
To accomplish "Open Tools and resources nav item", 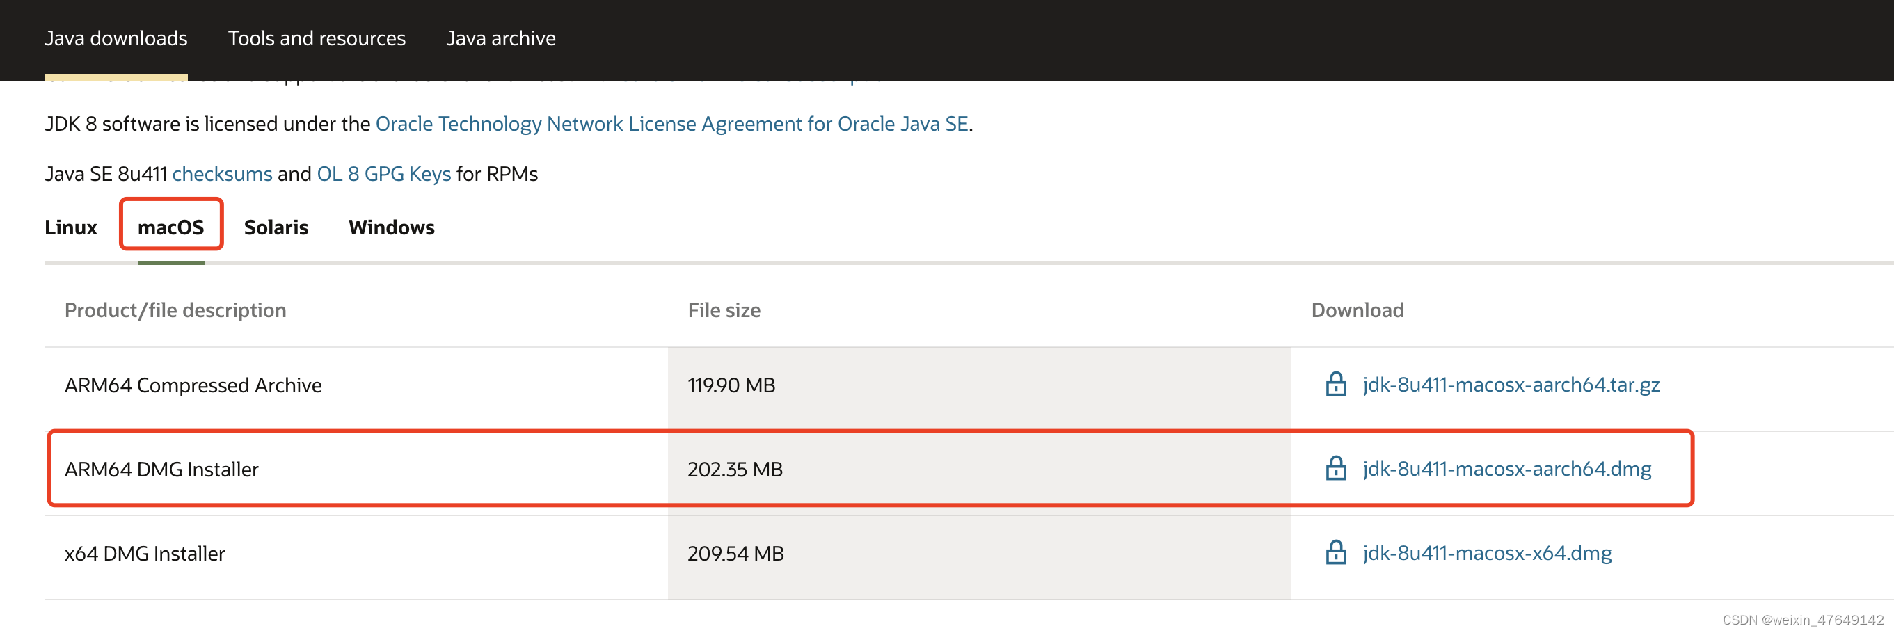I will point(317,38).
